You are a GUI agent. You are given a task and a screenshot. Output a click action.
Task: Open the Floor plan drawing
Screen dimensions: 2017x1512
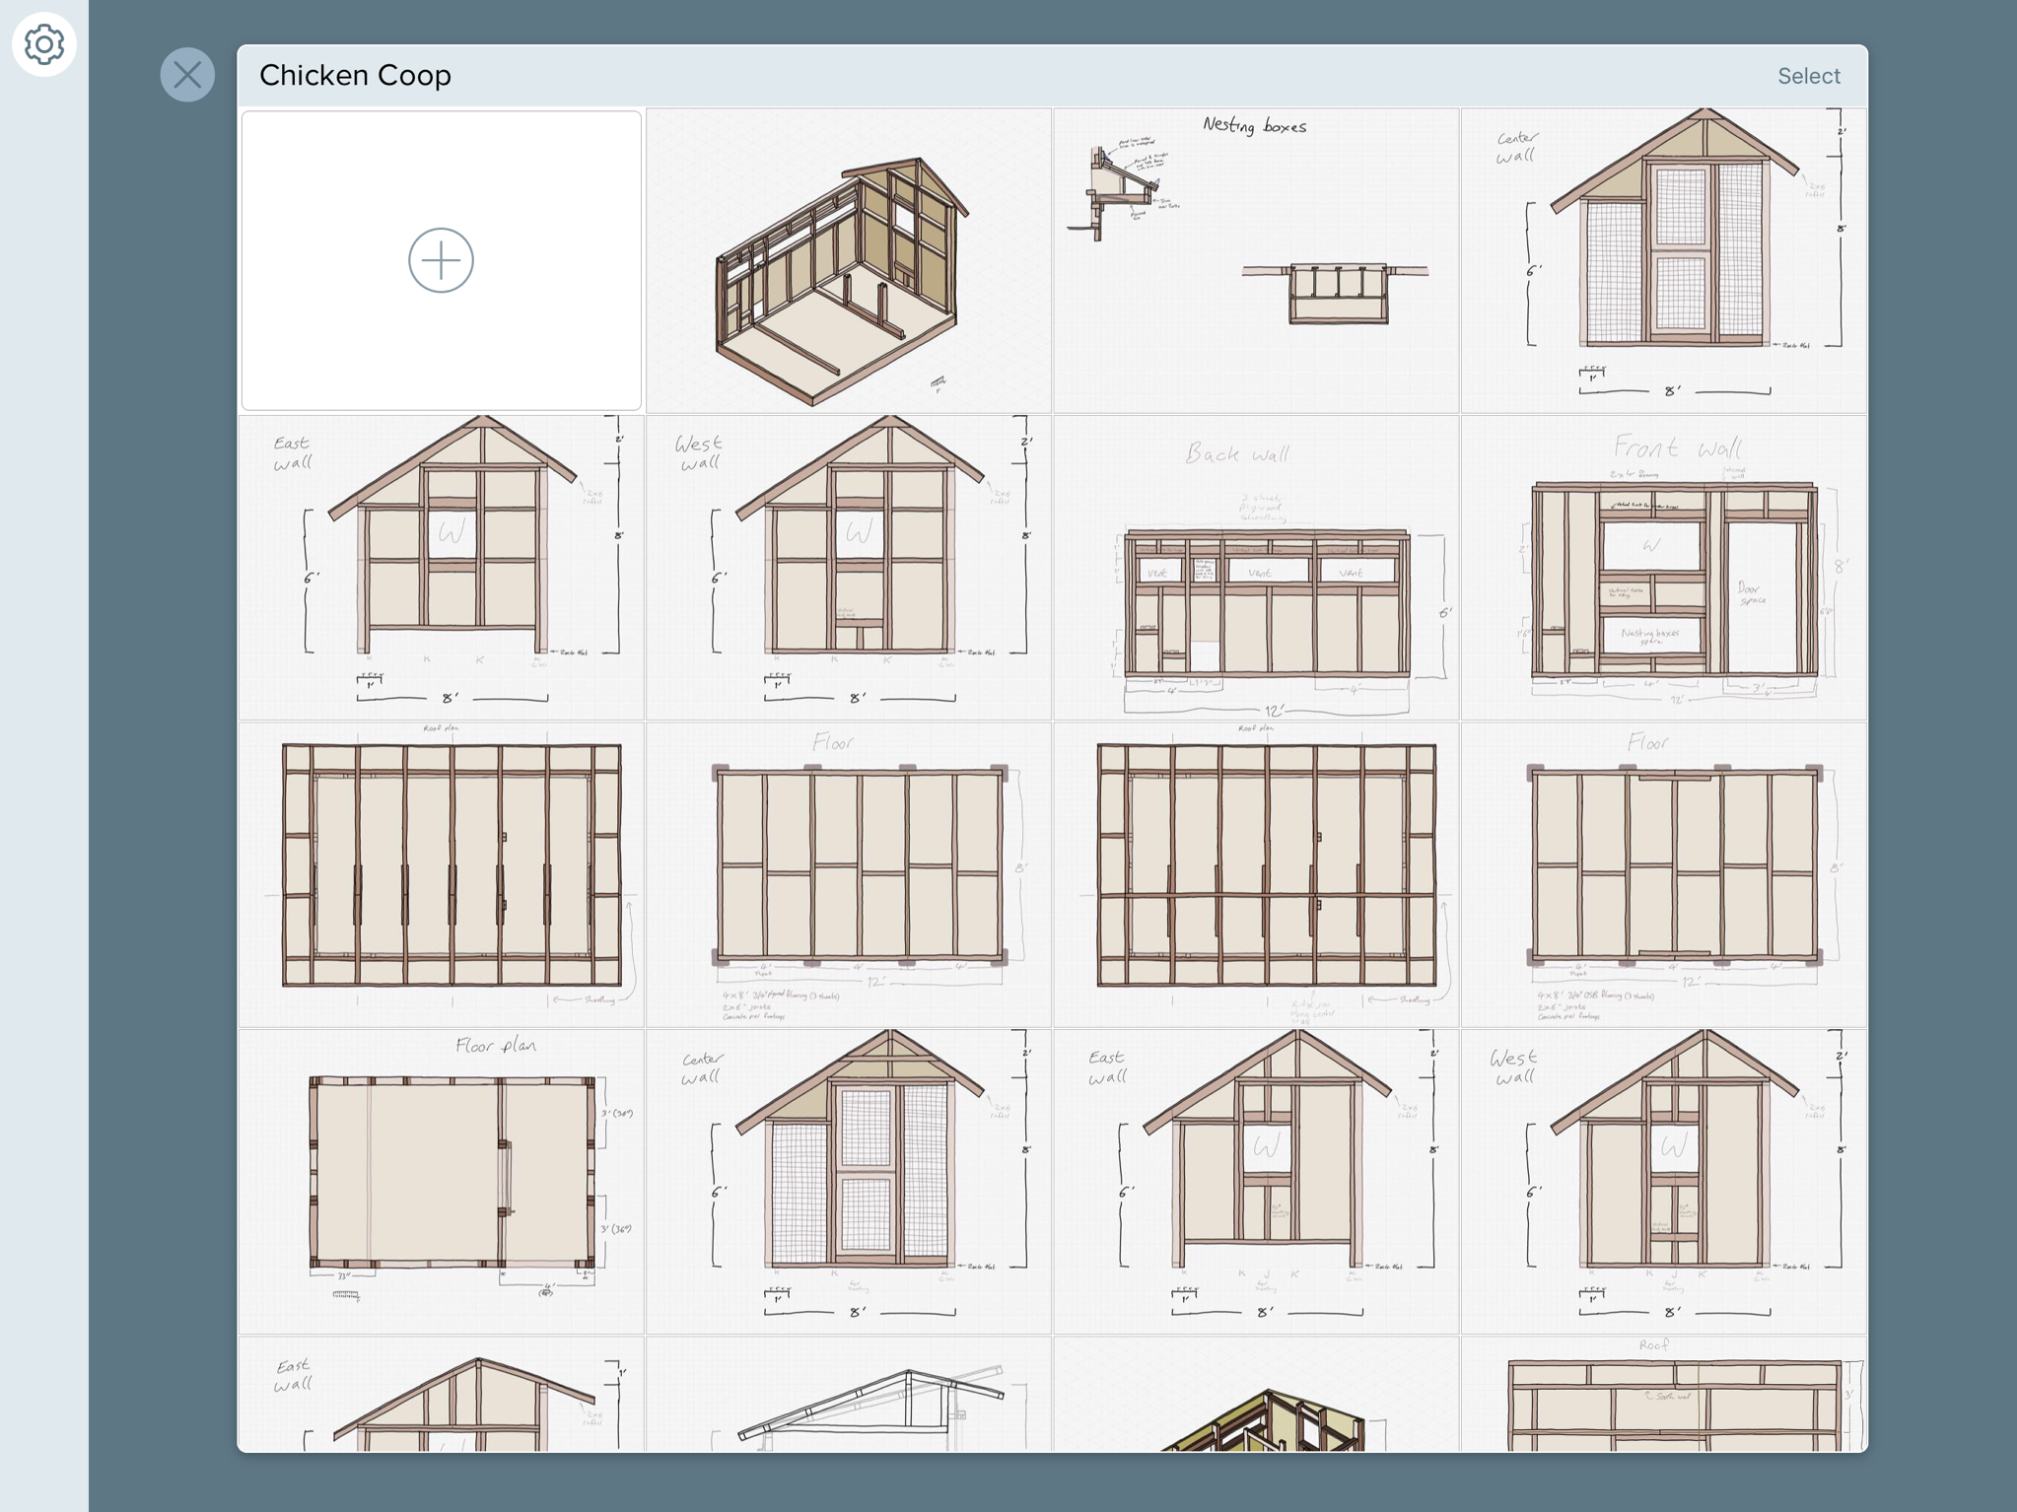pos(441,1182)
